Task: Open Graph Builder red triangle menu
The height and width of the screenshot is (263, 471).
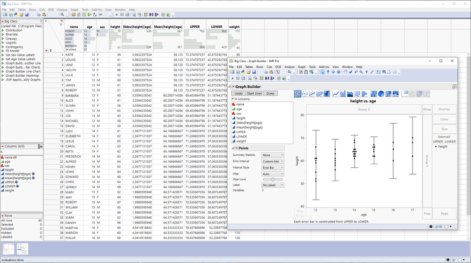Action: tap(233, 87)
